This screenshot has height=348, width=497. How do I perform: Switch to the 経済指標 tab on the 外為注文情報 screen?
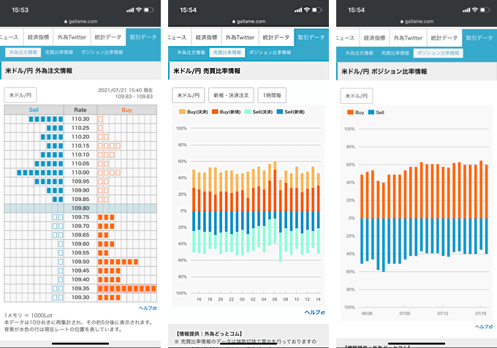tap(38, 37)
